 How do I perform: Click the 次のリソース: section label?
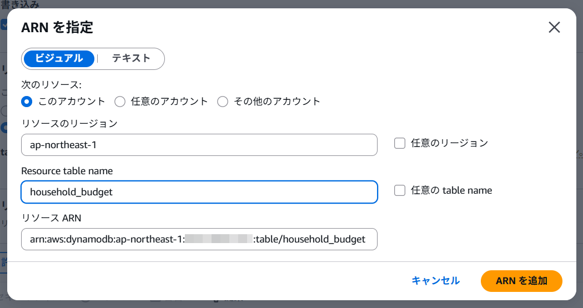point(51,84)
